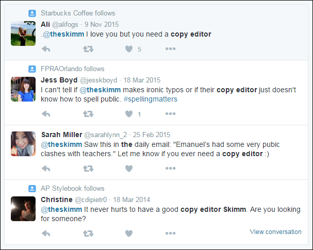Viewport: 313px width, 250px height.
Task: Retweet Ali's tweet to theskimm
Action: click(x=88, y=49)
